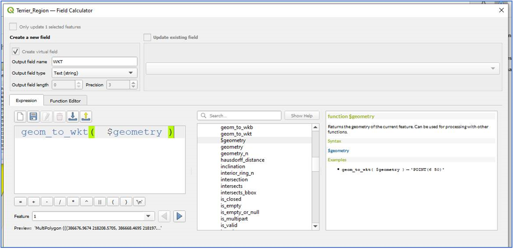Open the Feature selection dropdown
Image resolution: width=513 pixels, height=249 pixels.
[x=93, y=216]
